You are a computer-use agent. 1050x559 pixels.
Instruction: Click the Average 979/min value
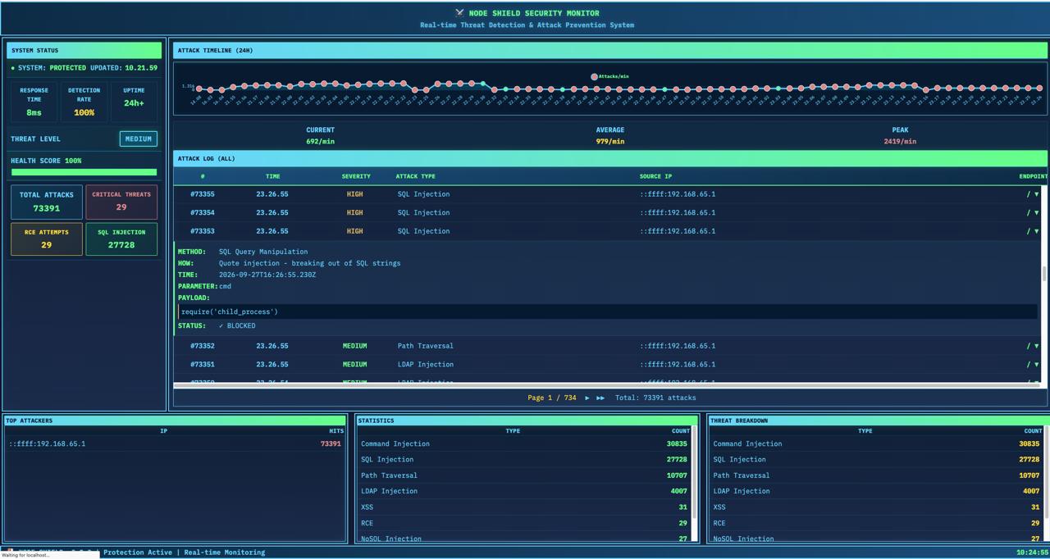pyautogui.click(x=610, y=142)
